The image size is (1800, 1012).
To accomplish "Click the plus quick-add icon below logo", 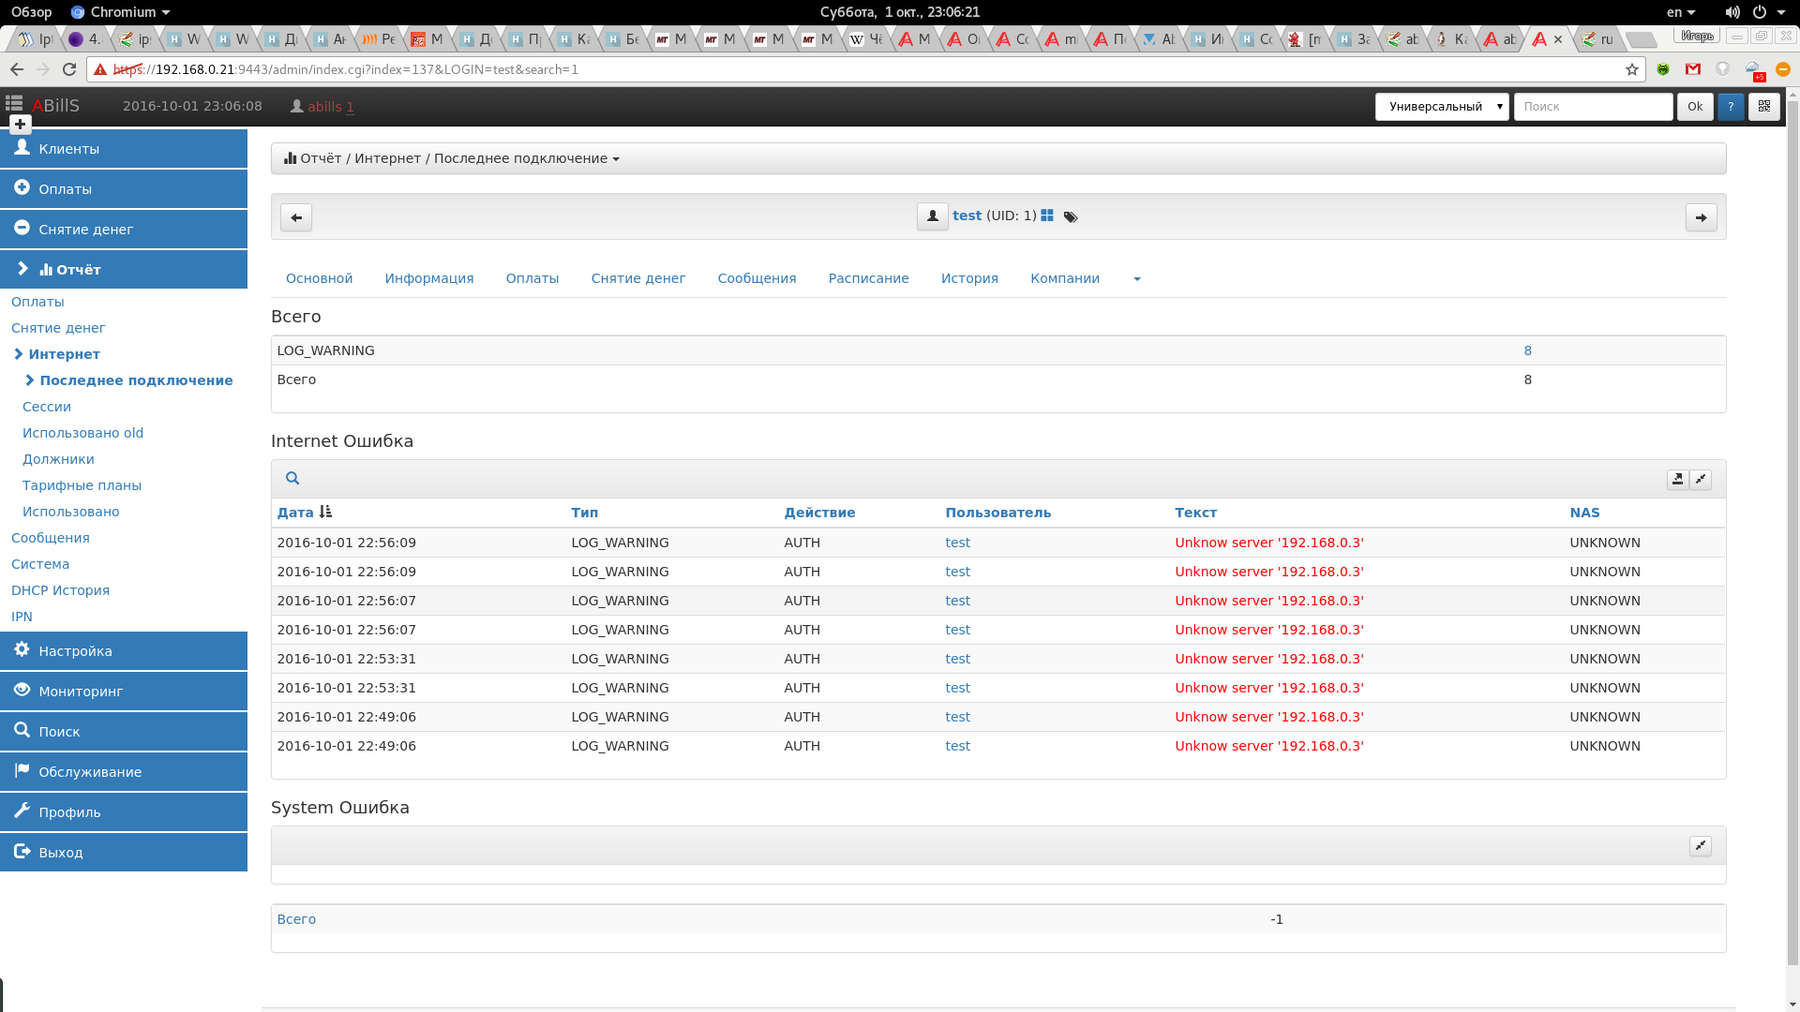I will point(20,124).
